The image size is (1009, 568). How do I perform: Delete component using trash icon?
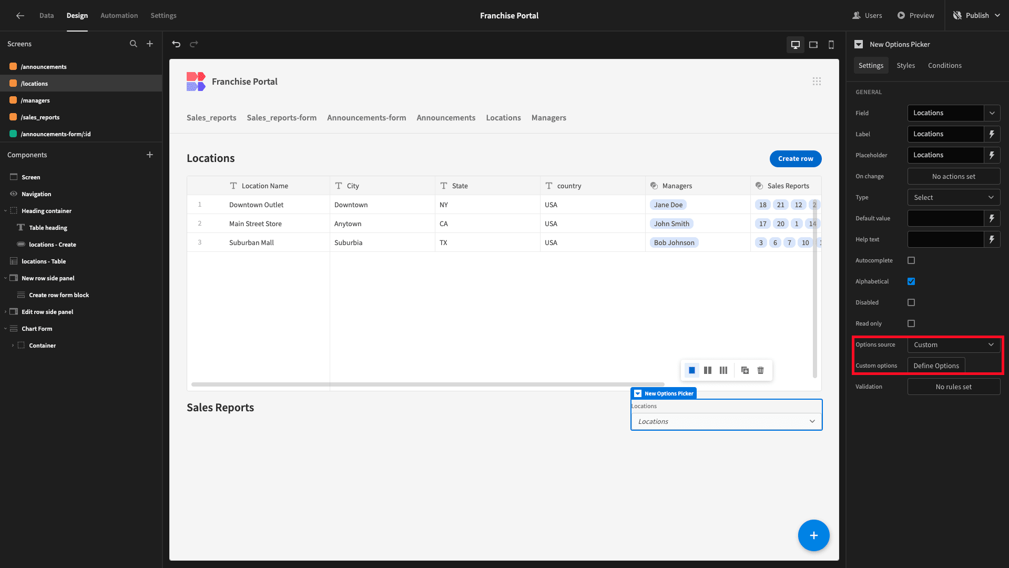pyautogui.click(x=760, y=370)
